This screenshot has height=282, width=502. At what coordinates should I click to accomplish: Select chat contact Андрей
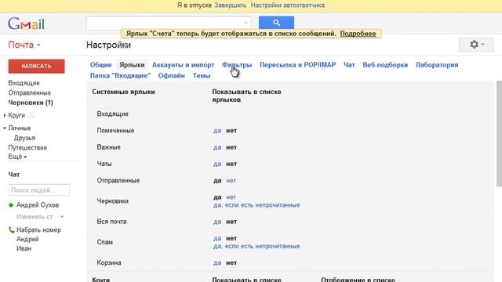[27, 239]
